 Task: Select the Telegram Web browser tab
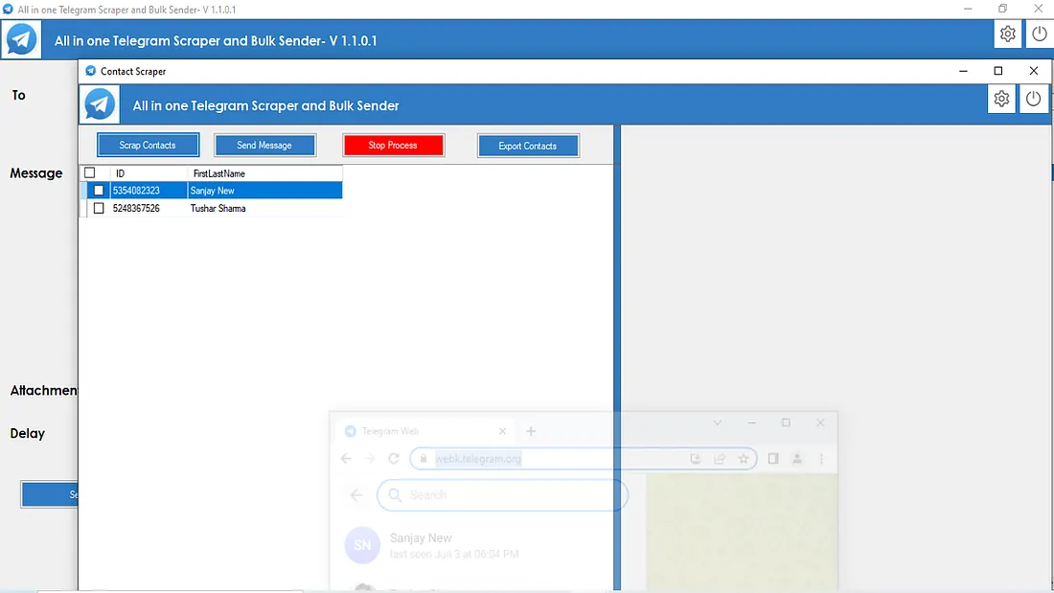pos(425,431)
